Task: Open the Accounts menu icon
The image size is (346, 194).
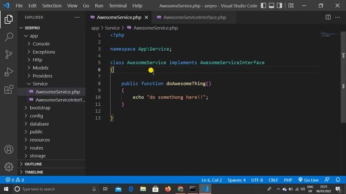Action: pos(9,150)
